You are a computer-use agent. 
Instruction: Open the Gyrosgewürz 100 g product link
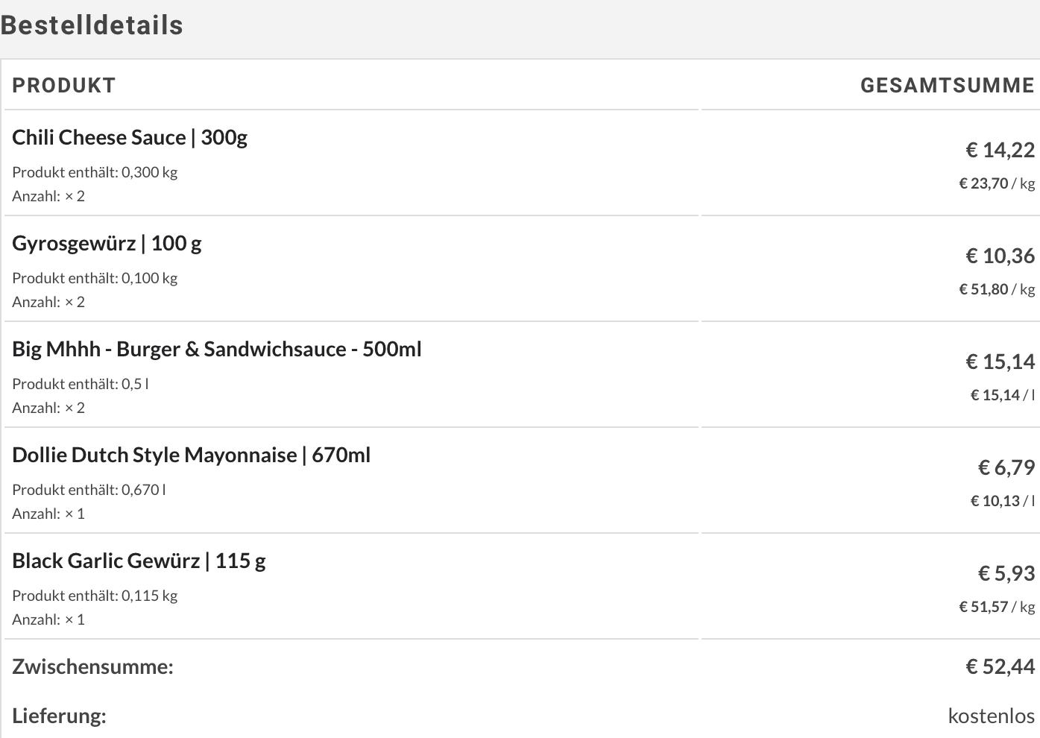[107, 244]
